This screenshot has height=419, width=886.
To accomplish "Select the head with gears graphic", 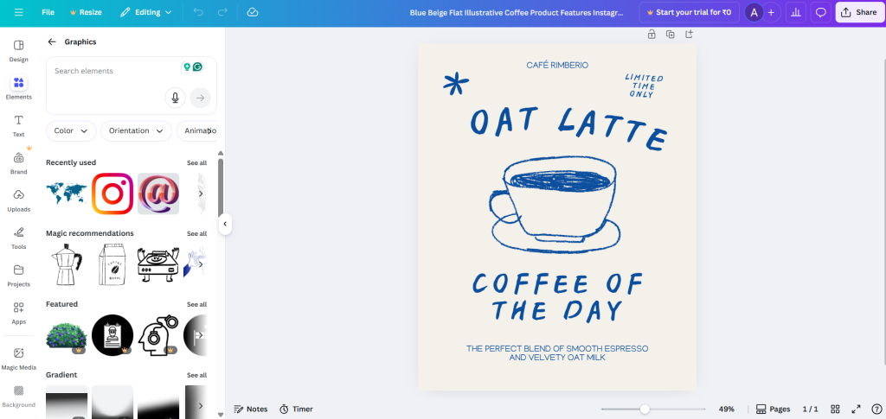I will [158, 335].
